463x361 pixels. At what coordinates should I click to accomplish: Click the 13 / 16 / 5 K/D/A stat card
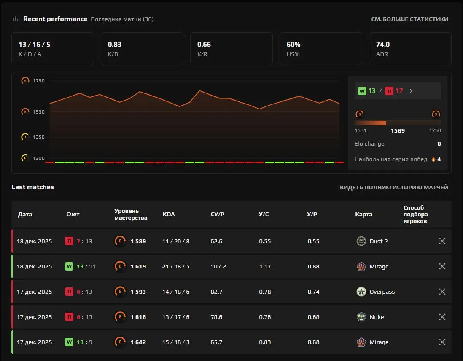[53, 49]
